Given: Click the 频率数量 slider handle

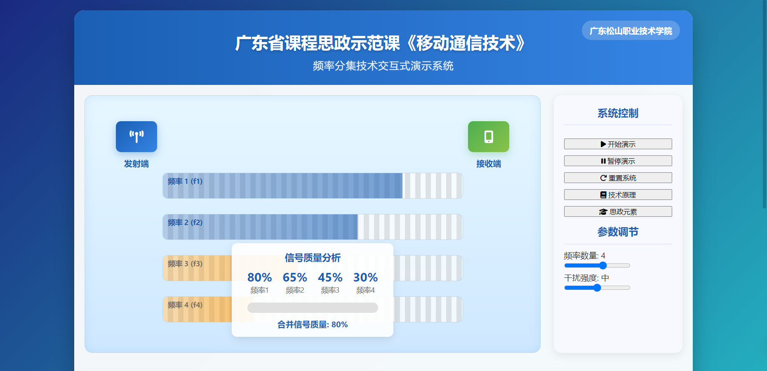Looking at the screenshot, I should pos(603,265).
